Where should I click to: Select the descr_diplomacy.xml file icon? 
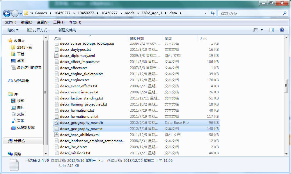click(57, 55)
